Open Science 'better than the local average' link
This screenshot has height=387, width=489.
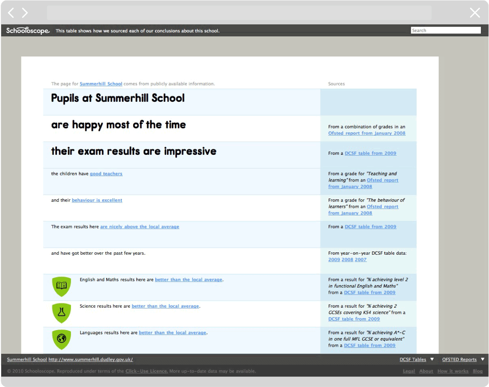(x=165, y=306)
